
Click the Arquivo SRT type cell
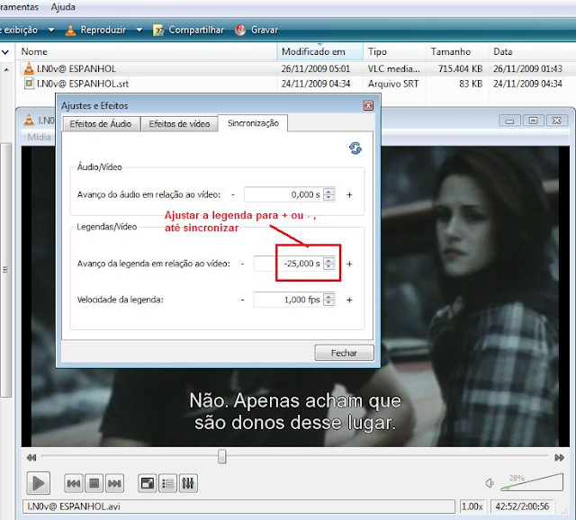point(393,84)
